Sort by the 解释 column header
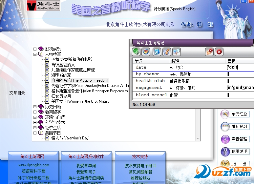 pyautogui.click(x=197, y=61)
